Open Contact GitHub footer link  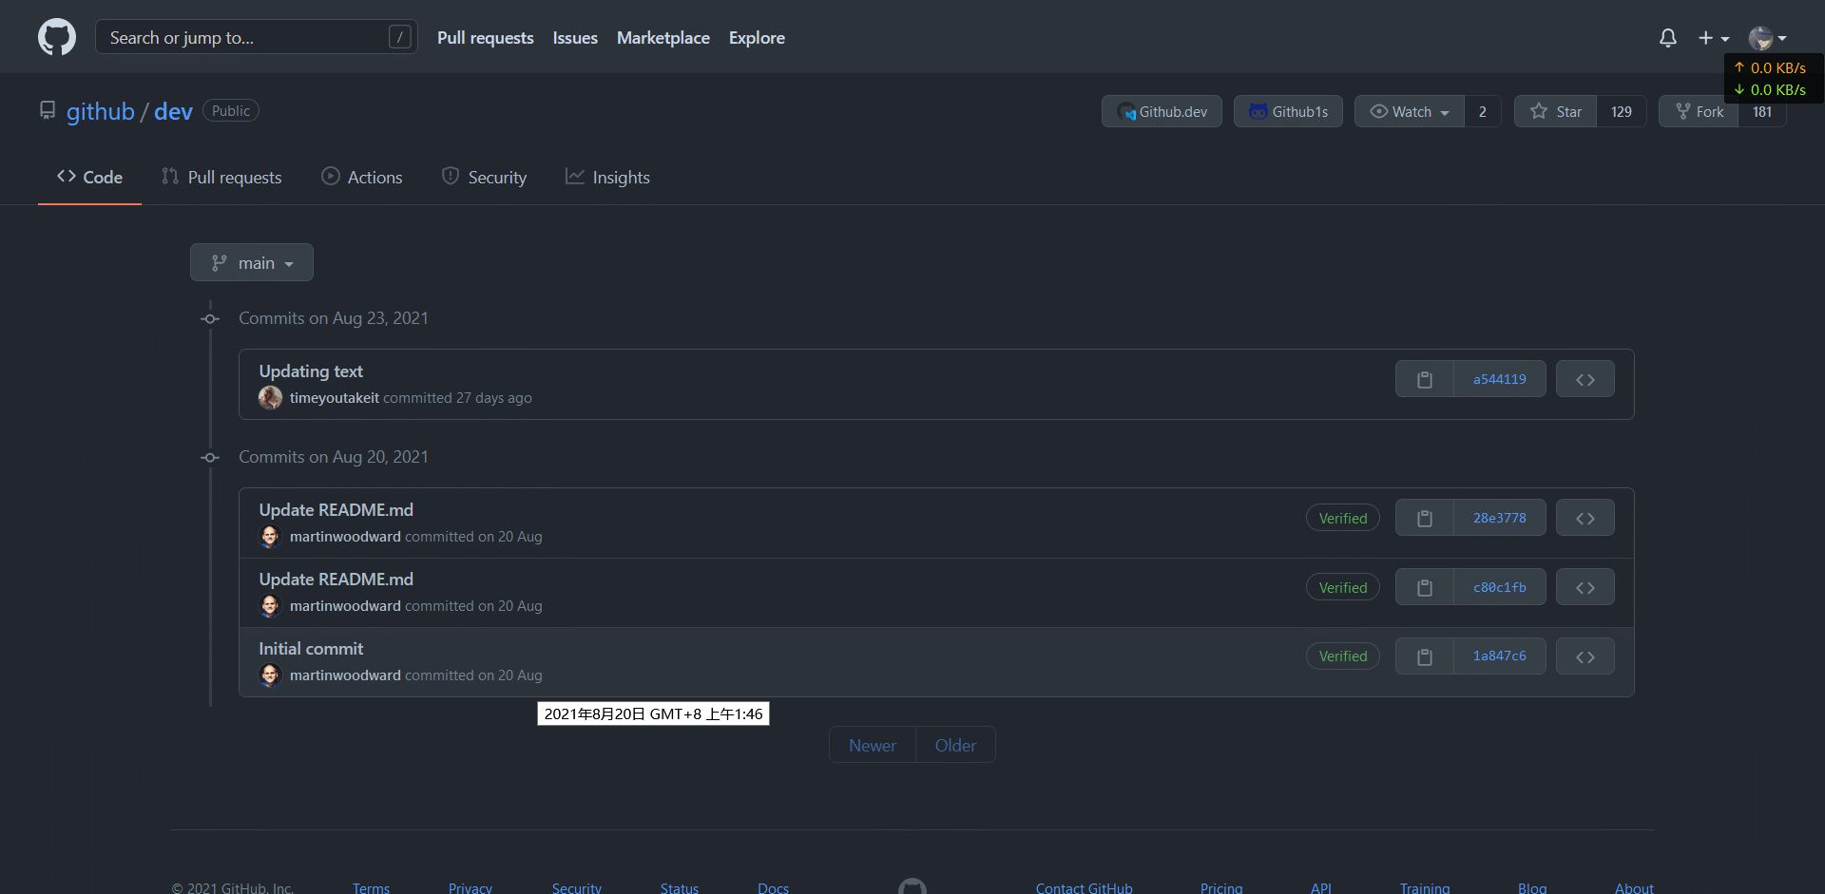(x=1084, y=887)
